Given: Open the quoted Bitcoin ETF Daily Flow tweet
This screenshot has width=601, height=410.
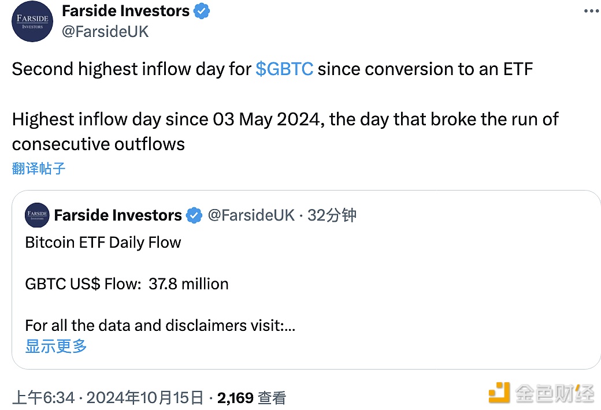Looking at the screenshot, I should point(306,279).
